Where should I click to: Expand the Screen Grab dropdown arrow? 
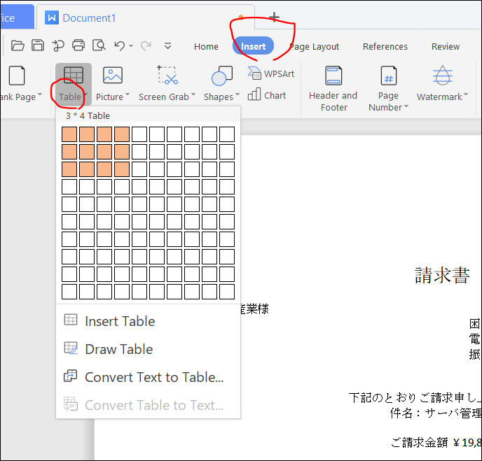[193, 94]
